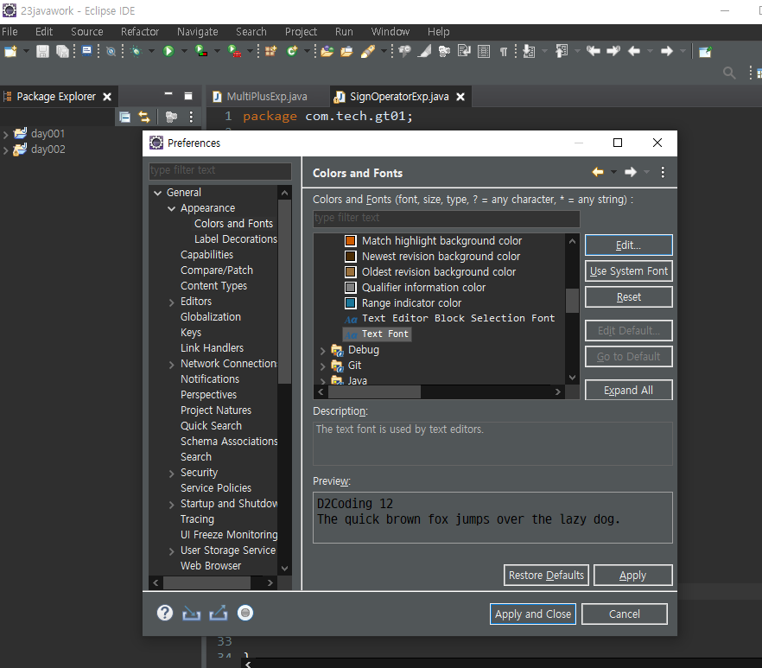This screenshot has width=762, height=668.
Task: Click Newest revision background color swatch
Action: 351,256
